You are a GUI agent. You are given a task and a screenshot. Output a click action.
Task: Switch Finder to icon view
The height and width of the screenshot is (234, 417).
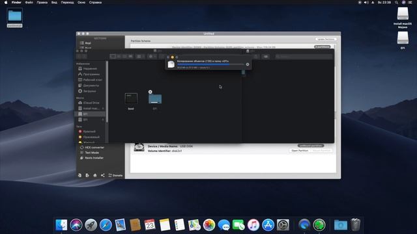(113, 57)
